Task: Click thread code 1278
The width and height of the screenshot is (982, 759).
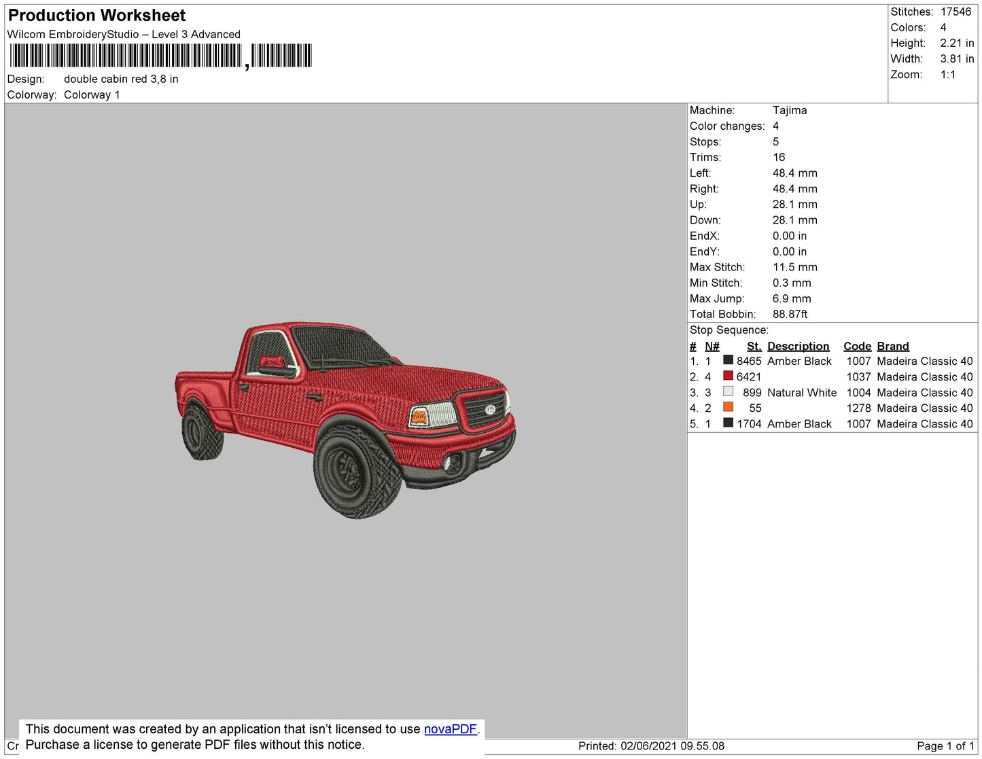Action: coord(858,408)
